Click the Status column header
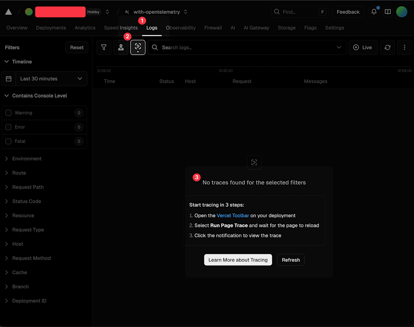This screenshot has height=327, width=414. click(x=167, y=81)
